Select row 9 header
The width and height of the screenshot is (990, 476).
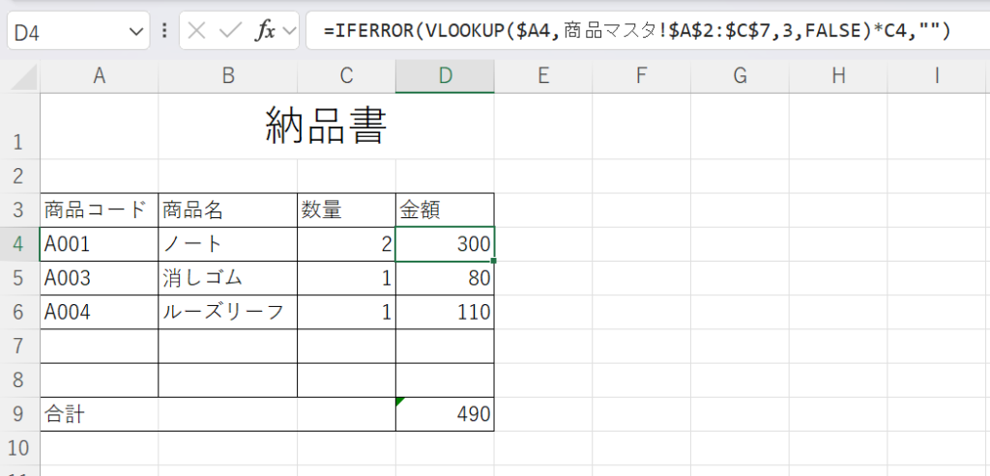coord(19,414)
